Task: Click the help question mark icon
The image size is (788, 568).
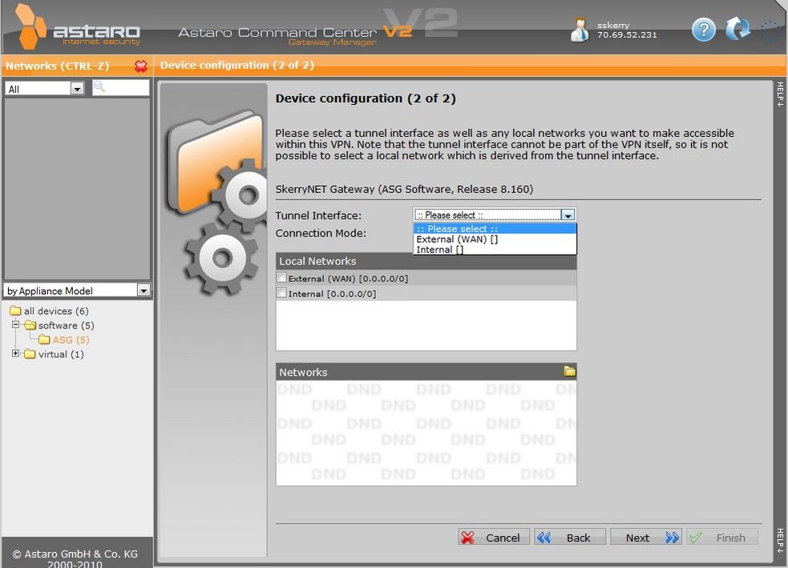Action: point(703,30)
